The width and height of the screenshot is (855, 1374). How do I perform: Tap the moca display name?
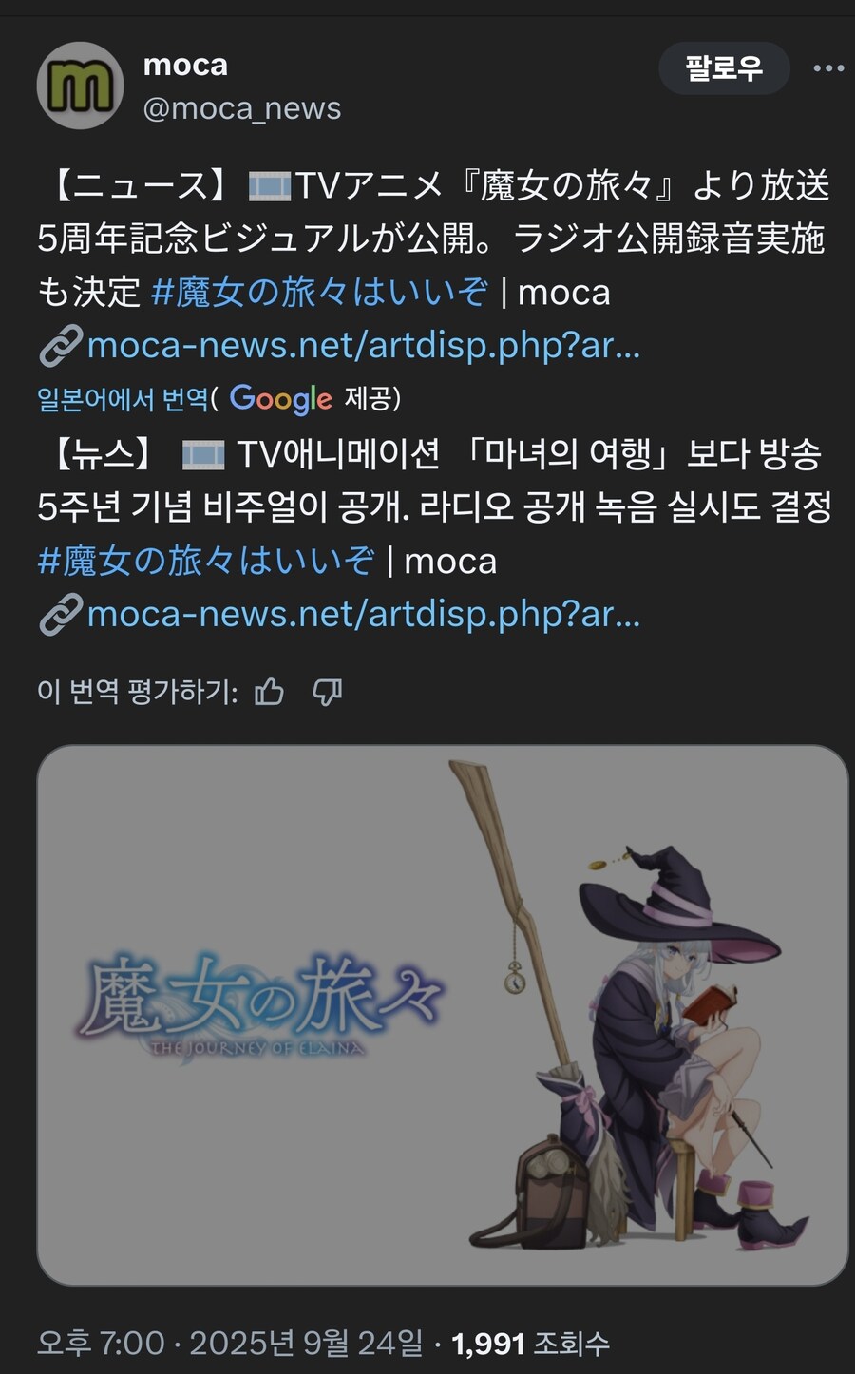[x=185, y=65]
